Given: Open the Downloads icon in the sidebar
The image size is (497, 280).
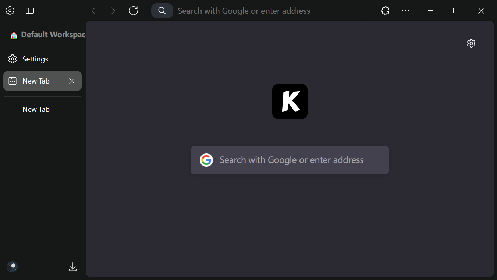Looking at the screenshot, I should (72, 267).
